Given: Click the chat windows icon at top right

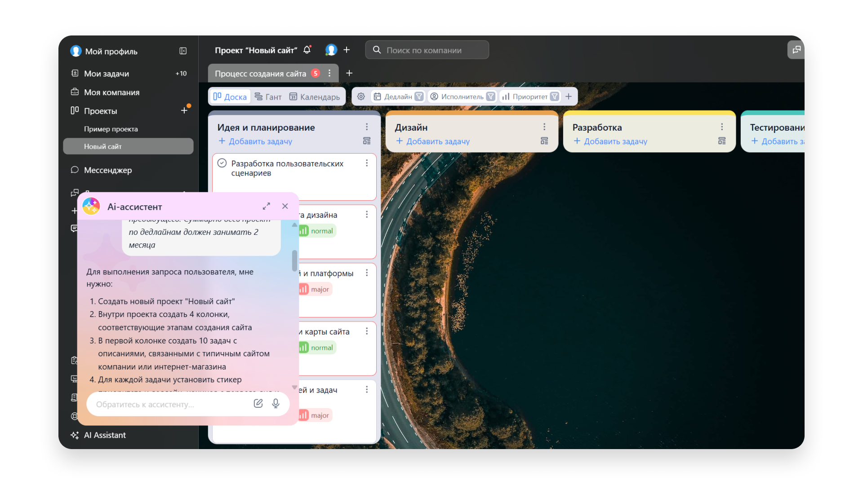Looking at the screenshot, I should (x=796, y=50).
